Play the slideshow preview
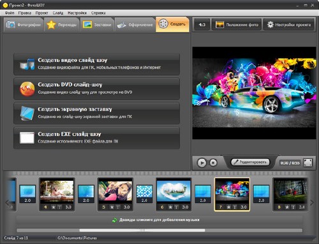The width and height of the screenshot is (319, 244). tap(202, 163)
